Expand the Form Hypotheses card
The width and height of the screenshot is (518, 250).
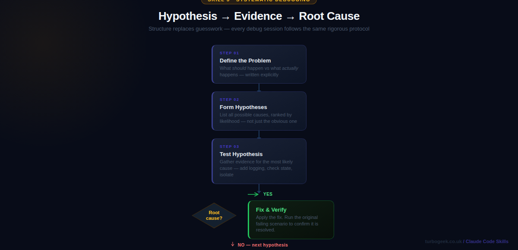click(259, 111)
